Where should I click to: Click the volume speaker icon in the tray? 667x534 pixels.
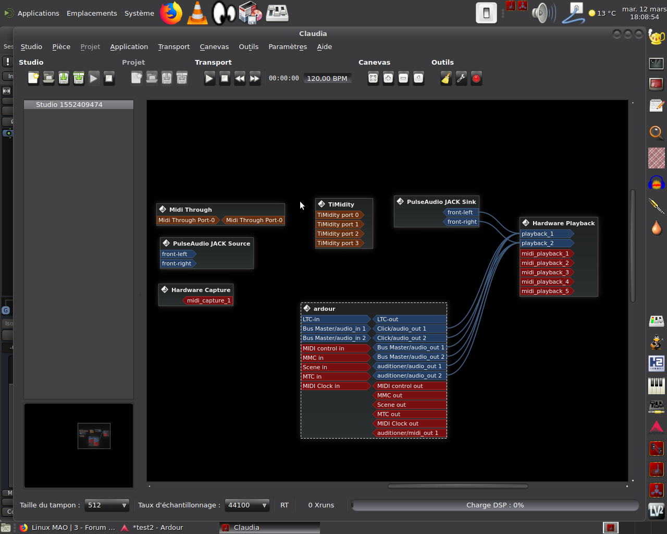point(544,13)
